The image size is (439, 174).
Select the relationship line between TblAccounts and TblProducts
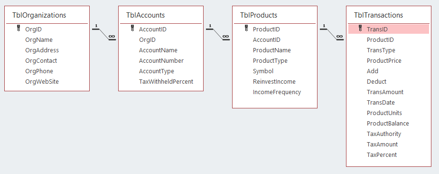coord(218,34)
